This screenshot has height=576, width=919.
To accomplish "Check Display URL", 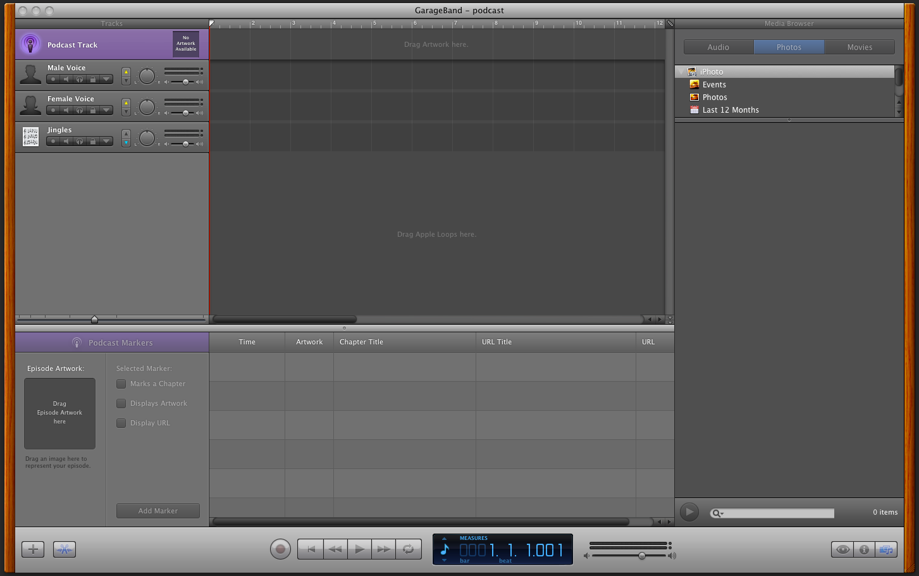I will click(x=121, y=423).
